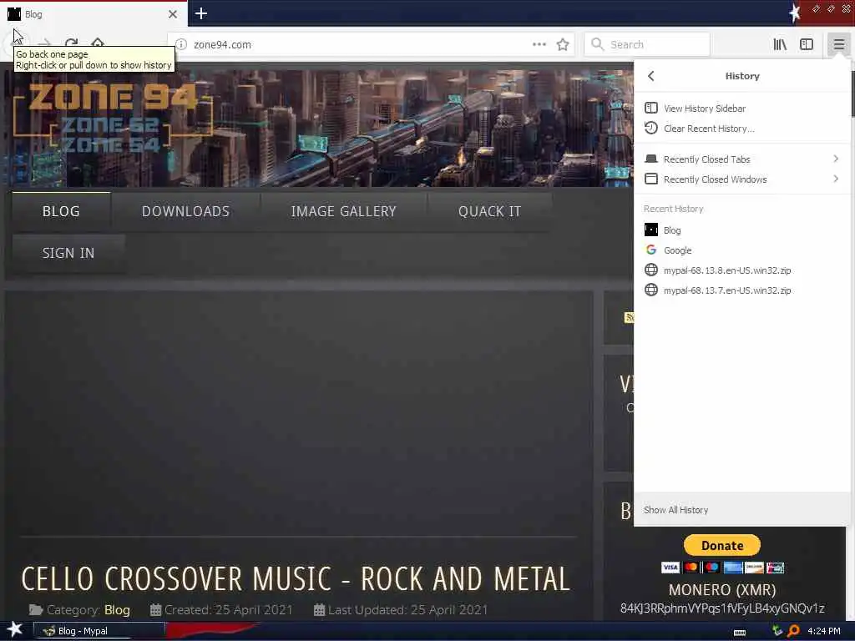Click the globe icon beside mypal-68.13.8 zip
This screenshot has width=855, height=641.
(x=651, y=270)
